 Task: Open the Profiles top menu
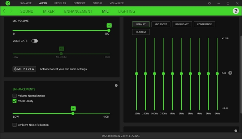click(60, 3)
